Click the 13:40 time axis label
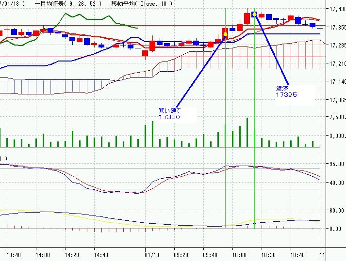 pyautogui.click(x=14, y=255)
